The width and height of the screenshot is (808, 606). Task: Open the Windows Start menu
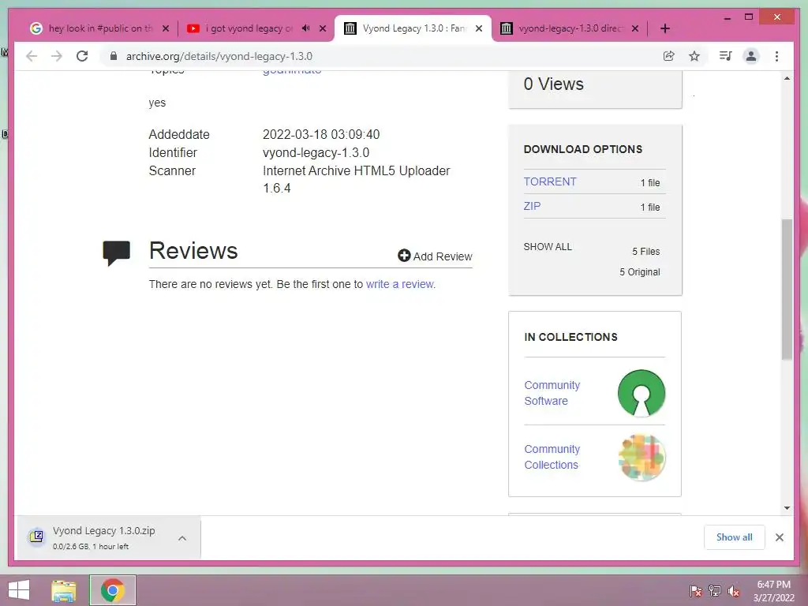tap(19, 590)
